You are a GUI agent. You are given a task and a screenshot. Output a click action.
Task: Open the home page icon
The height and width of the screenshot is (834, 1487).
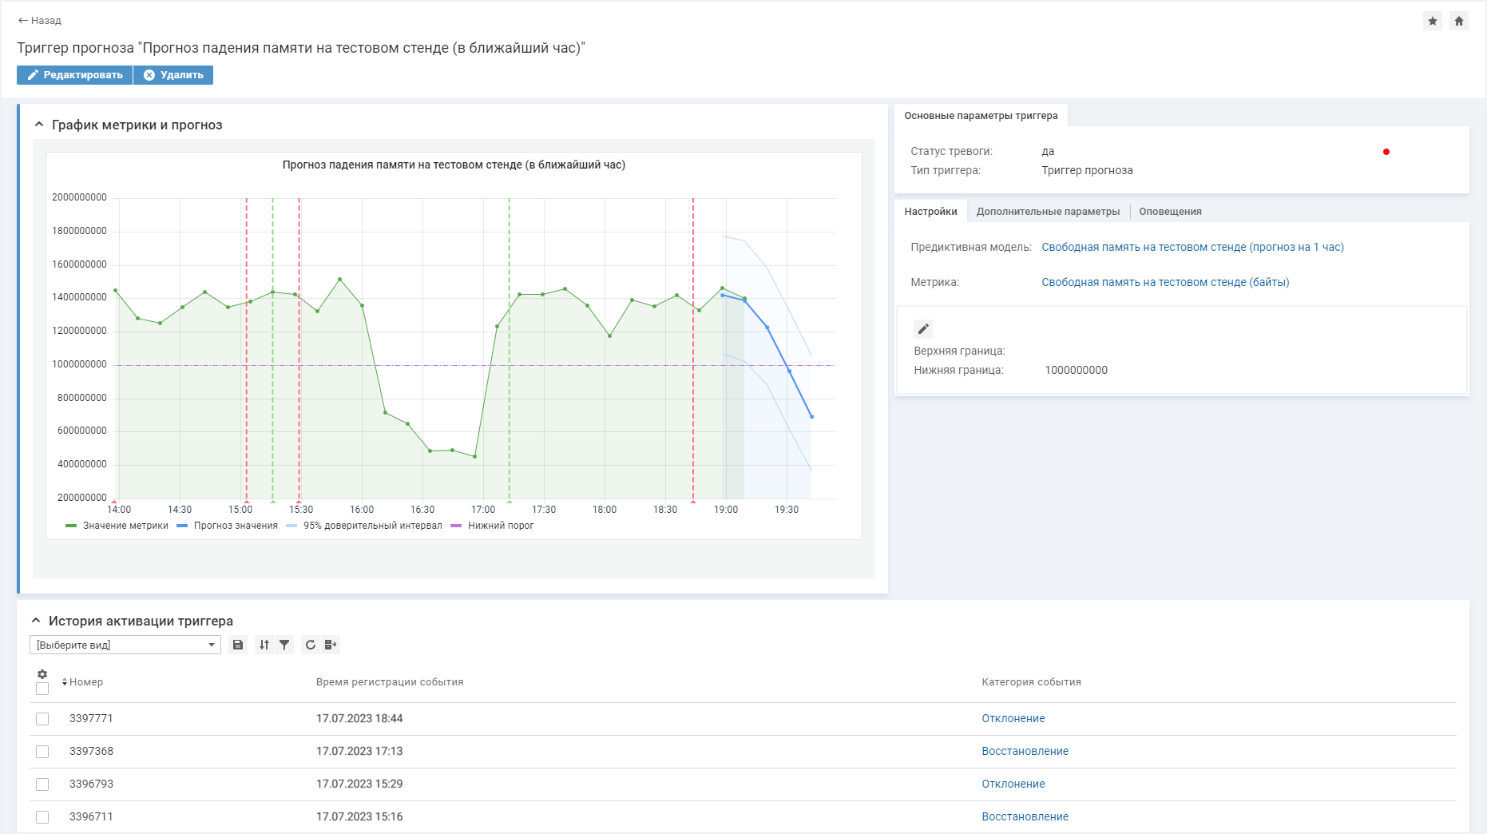click(x=1459, y=21)
